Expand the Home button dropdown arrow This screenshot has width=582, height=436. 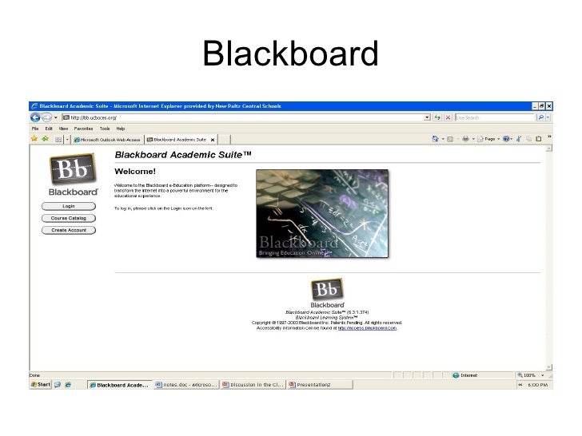(x=443, y=140)
